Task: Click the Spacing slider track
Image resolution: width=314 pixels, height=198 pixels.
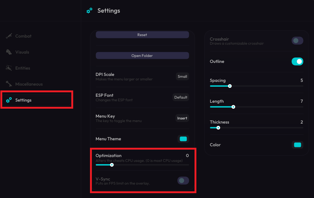Action: tap(257, 86)
